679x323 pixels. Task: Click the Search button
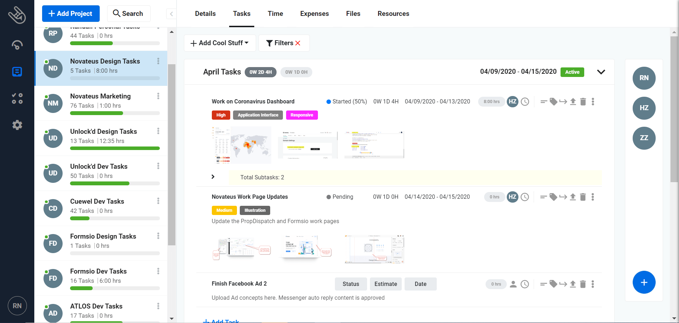point(129,14)
